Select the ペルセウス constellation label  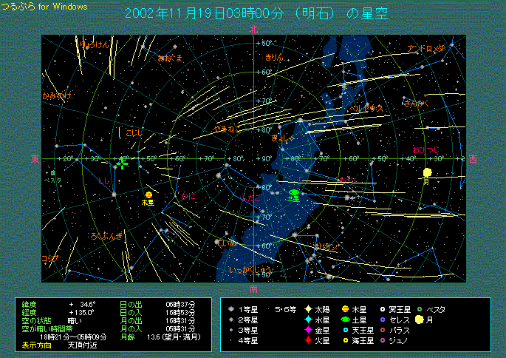[366, 108]
